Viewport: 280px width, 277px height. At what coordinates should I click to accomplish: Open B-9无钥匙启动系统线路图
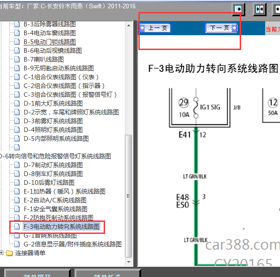59,68
